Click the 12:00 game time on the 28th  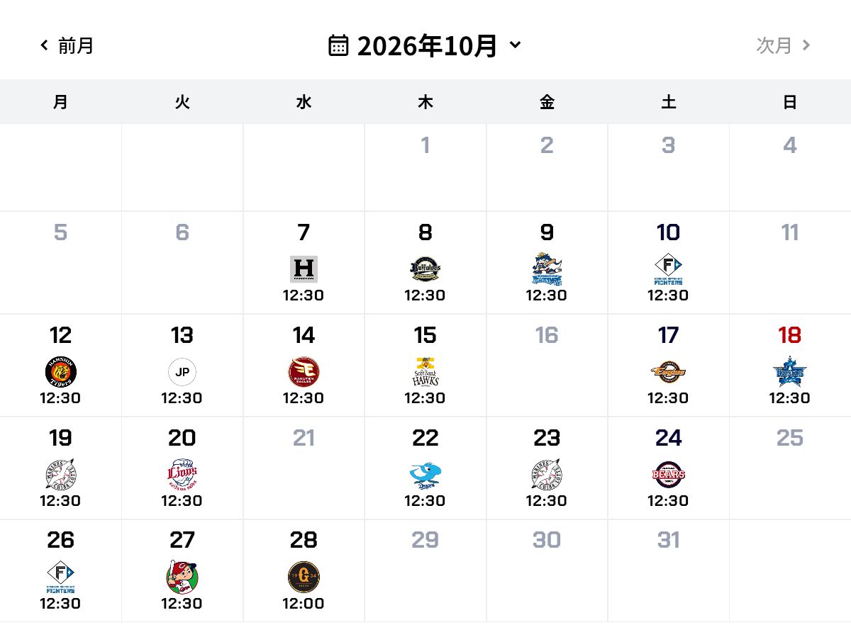coord(304,604)
